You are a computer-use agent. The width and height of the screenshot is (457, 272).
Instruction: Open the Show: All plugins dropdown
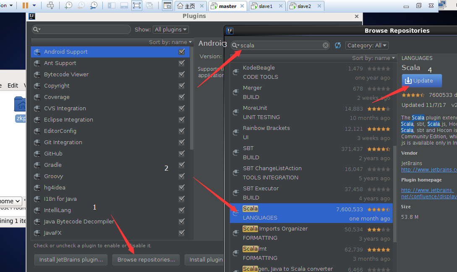170,29
